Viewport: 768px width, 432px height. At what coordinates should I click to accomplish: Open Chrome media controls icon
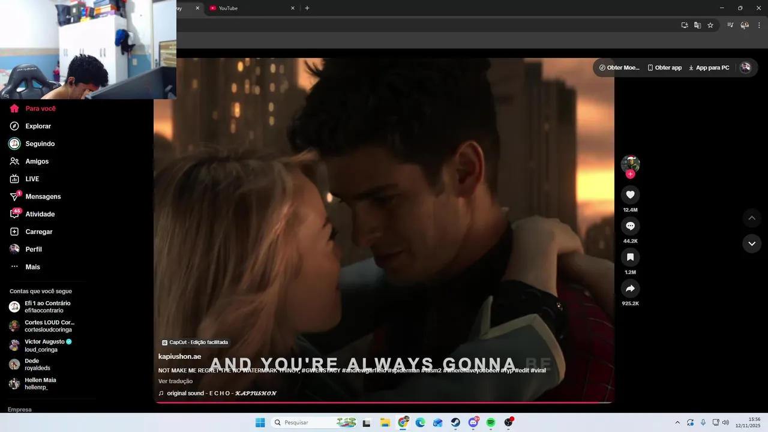730,25
